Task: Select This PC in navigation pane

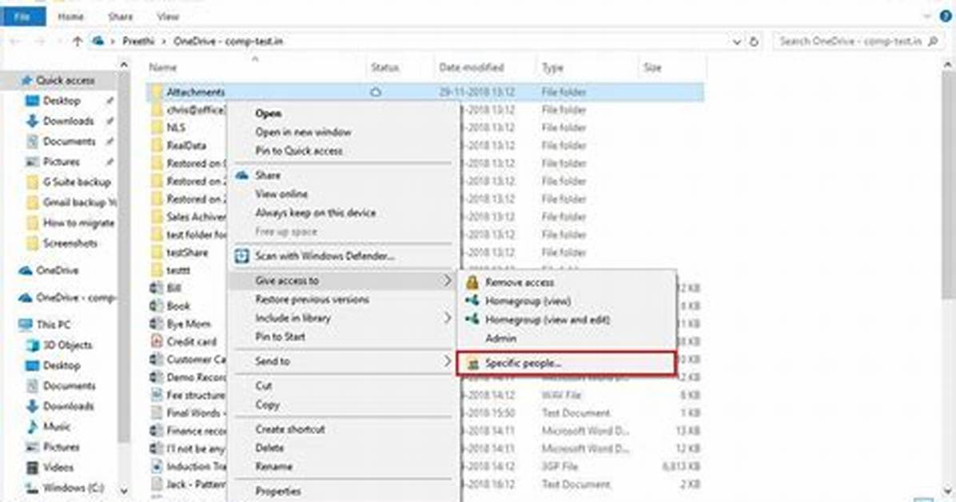Action: click(54, 325)
